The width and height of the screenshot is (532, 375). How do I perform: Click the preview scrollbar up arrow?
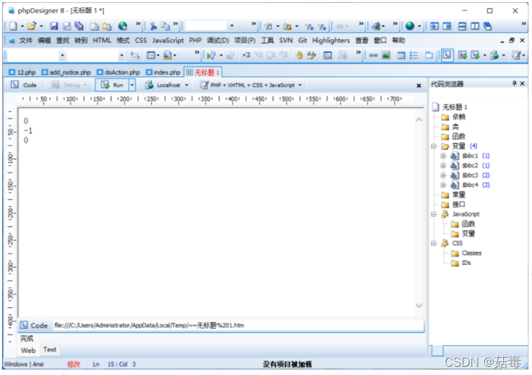418,120
